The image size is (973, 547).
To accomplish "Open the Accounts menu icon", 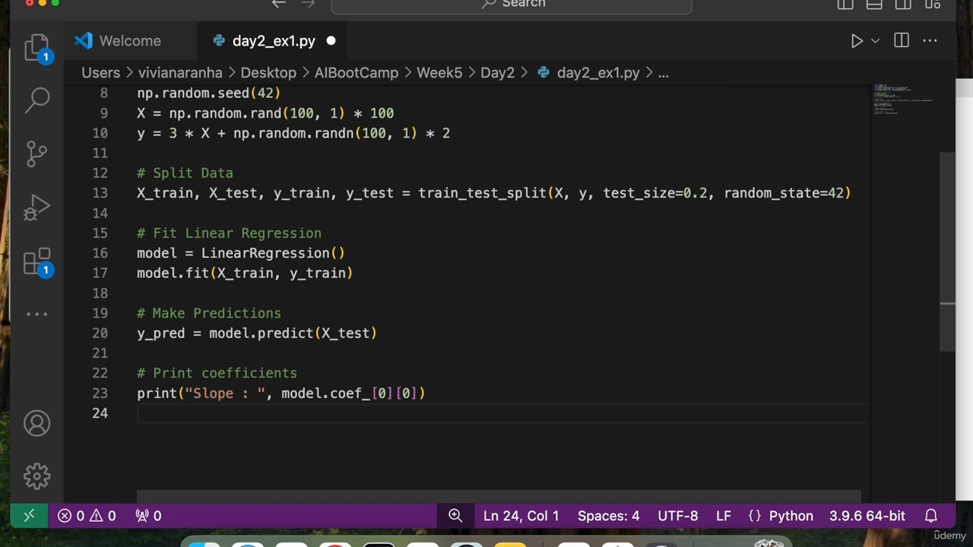I will [36, 423].
